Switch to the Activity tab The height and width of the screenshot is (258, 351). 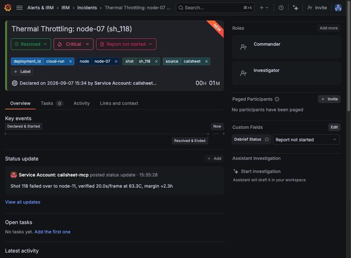(81, 103)
